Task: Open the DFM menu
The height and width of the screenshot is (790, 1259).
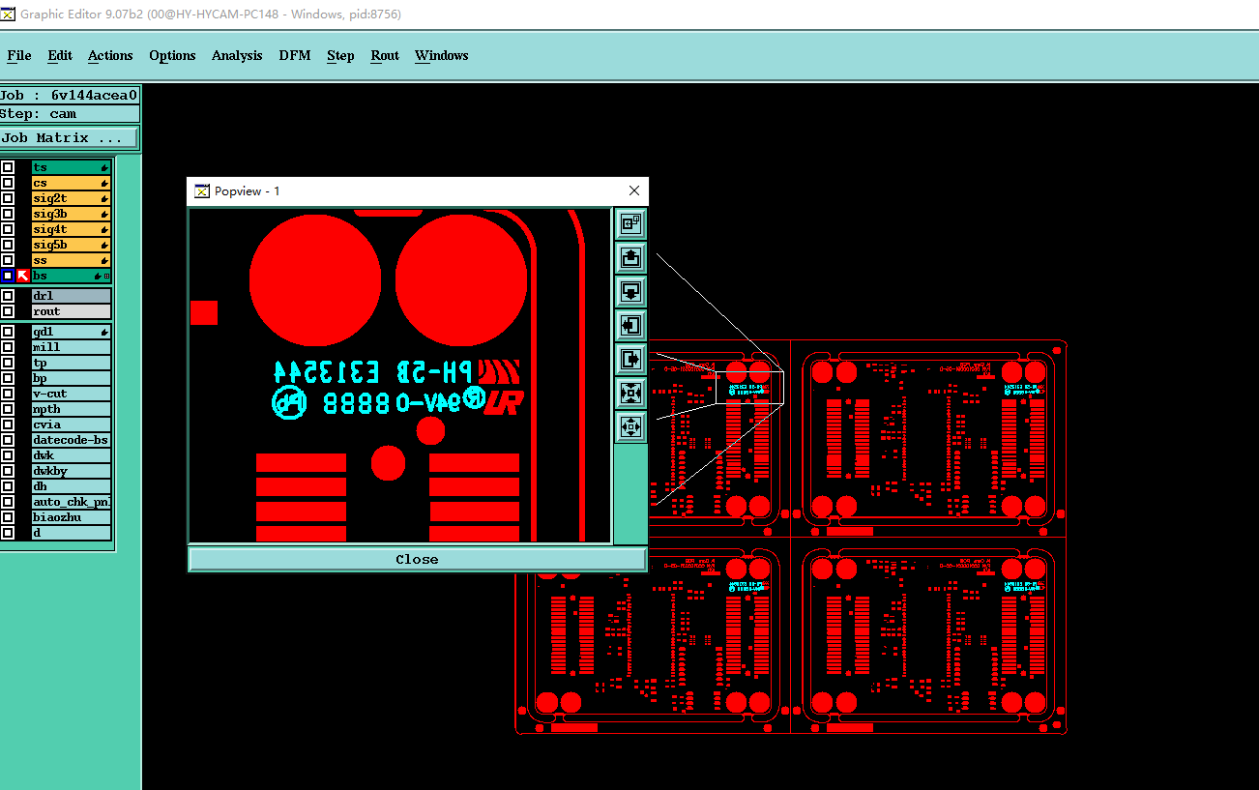Action: coord(295,55)
